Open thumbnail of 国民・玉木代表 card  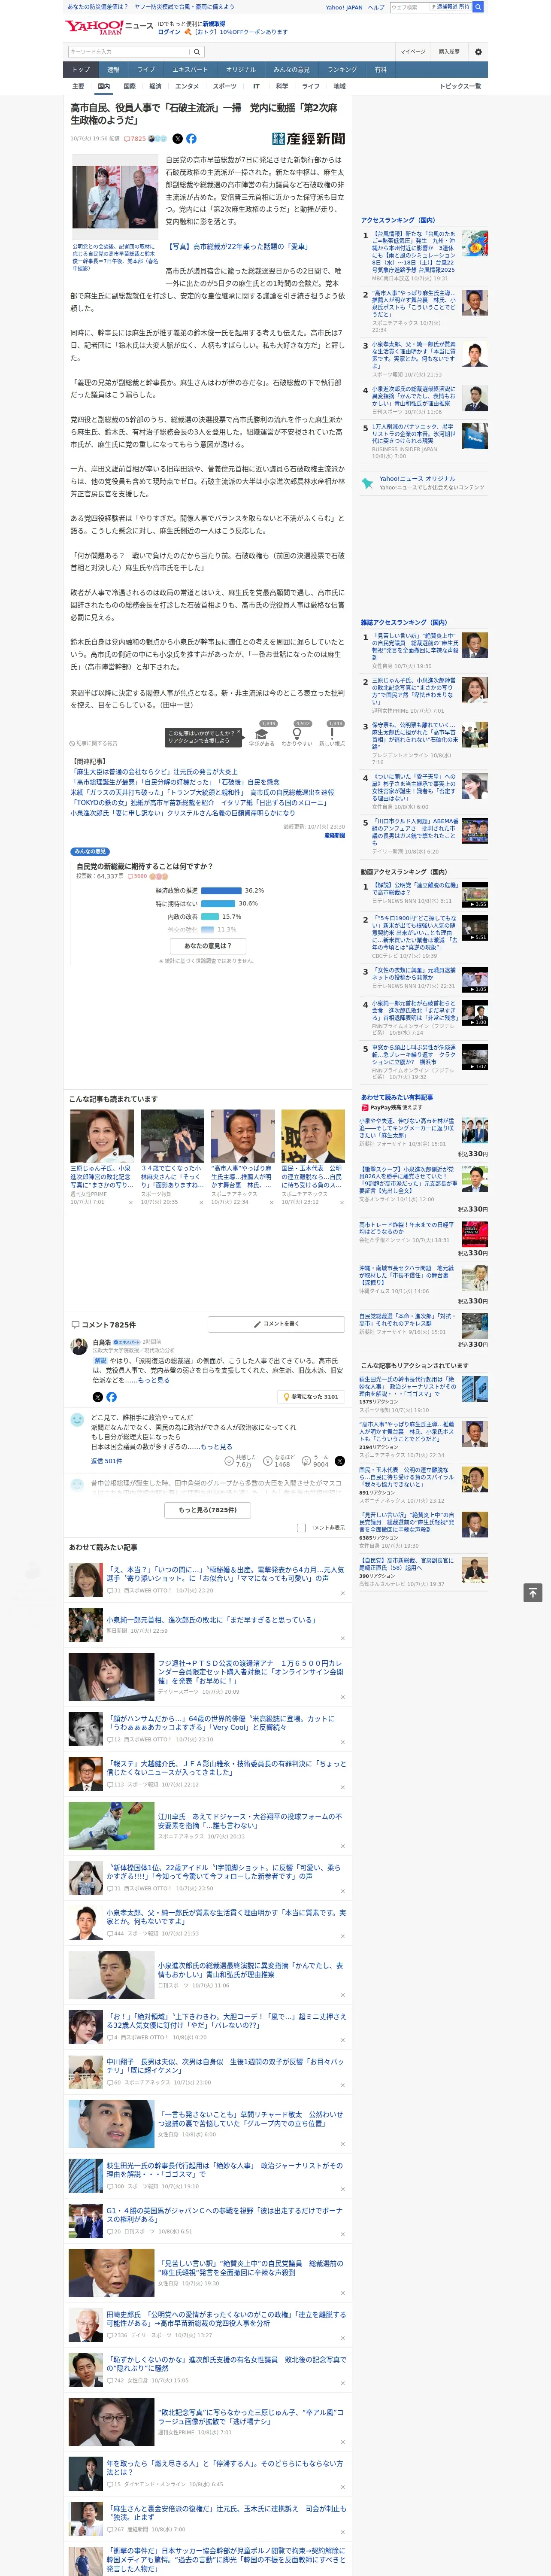pos(312,1135)
